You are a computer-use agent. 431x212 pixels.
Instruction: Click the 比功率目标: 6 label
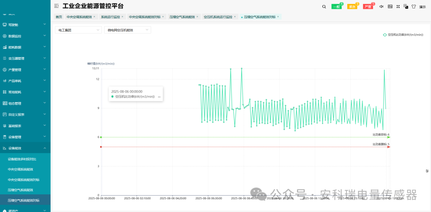[381, 135]
